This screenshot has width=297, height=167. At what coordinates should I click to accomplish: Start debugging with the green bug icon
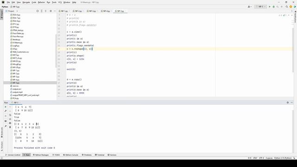tap(273, 6)
